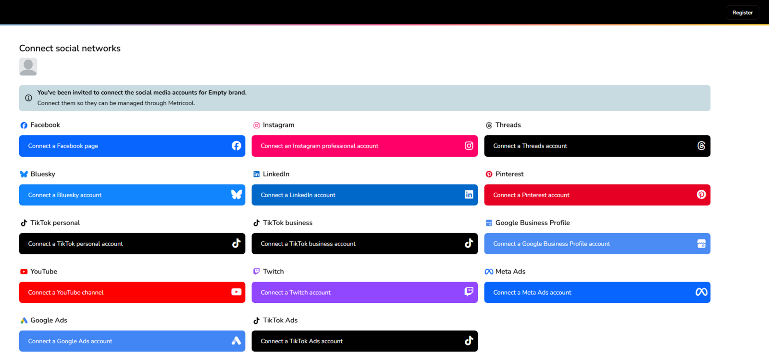Click the small Pinterest icon beside the Pinterest heading
This screenshot has height=361, width=769.
tap(489, 174)
